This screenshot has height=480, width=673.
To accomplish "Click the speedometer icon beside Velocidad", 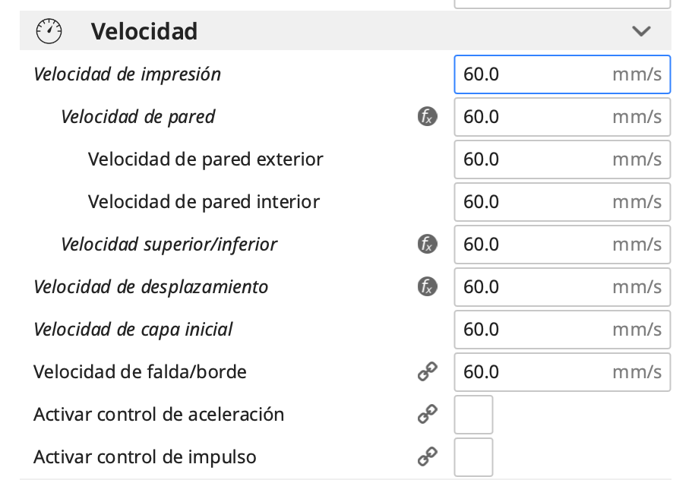I will 49,31.
